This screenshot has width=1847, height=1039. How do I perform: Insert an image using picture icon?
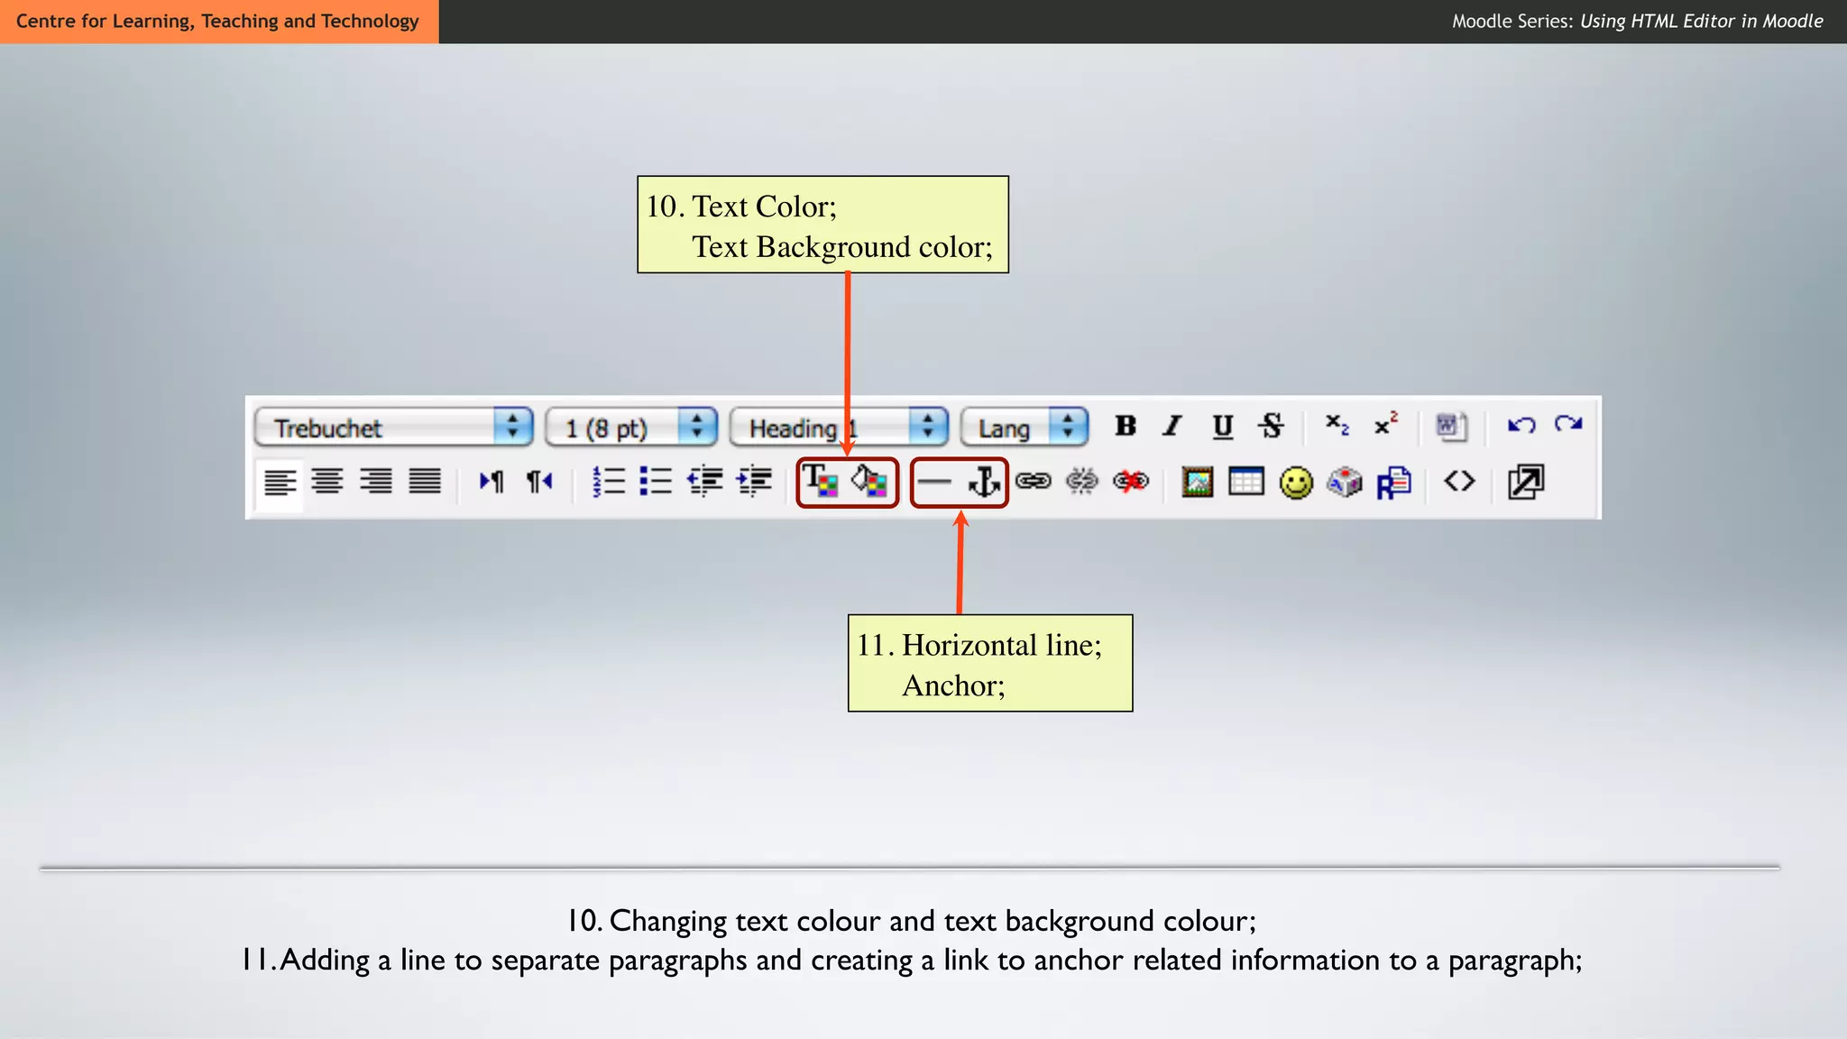click(1197, 483)
